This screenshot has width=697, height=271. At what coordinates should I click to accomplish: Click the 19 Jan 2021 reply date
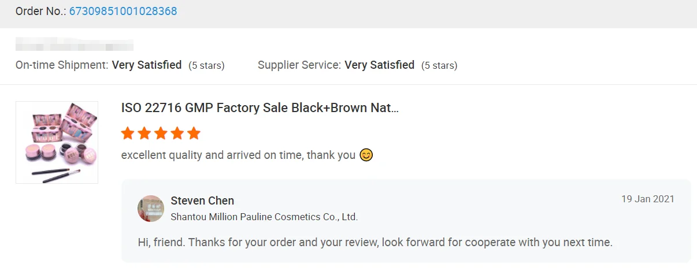(648, 199)
